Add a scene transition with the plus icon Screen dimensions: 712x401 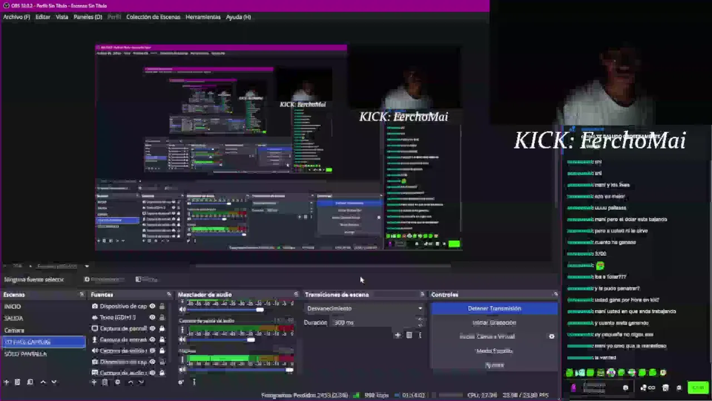click(397, 335)
